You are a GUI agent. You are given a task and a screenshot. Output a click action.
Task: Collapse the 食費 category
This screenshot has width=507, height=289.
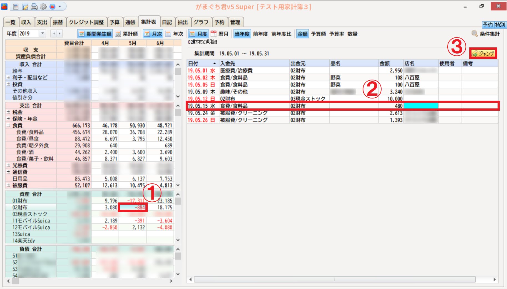[8, 125]
